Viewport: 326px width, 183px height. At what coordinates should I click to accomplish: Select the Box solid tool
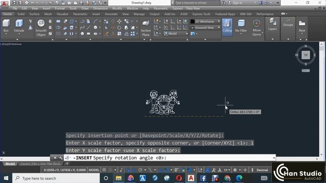coord(6,25)
